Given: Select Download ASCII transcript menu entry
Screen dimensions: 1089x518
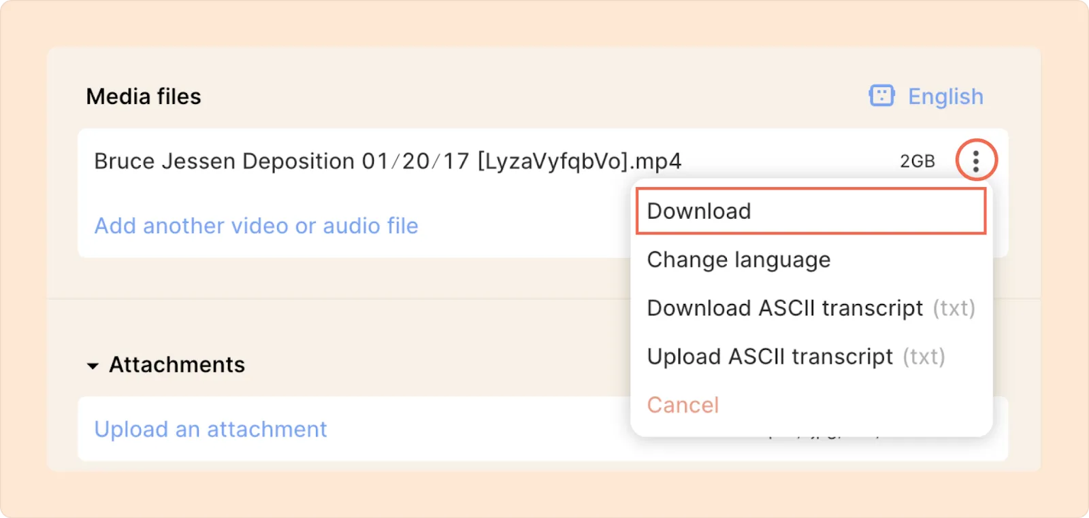Looking at the screenshot, I should [785, 308].
